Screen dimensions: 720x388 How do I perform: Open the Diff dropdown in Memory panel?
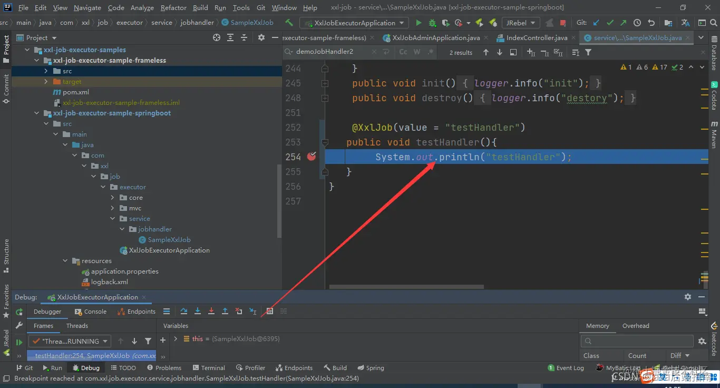pos(679,355)
